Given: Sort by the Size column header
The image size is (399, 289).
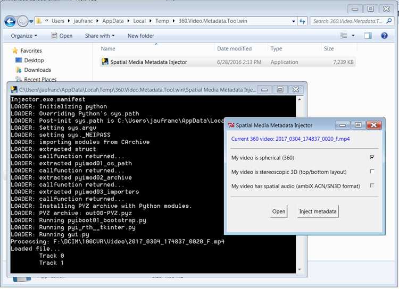Looking at the screenshot, I should point(329,48).
